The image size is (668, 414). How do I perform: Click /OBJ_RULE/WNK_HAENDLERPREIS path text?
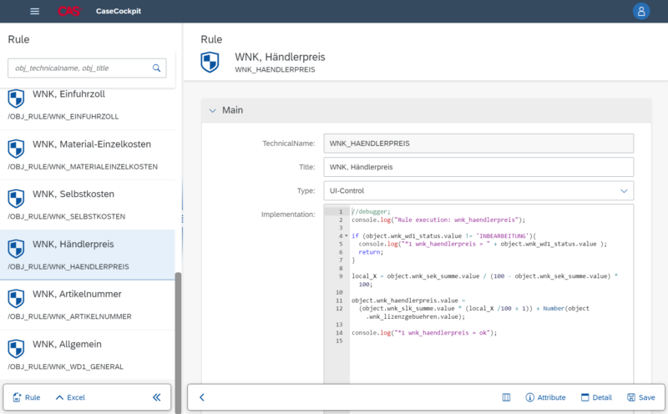(68, 267)
